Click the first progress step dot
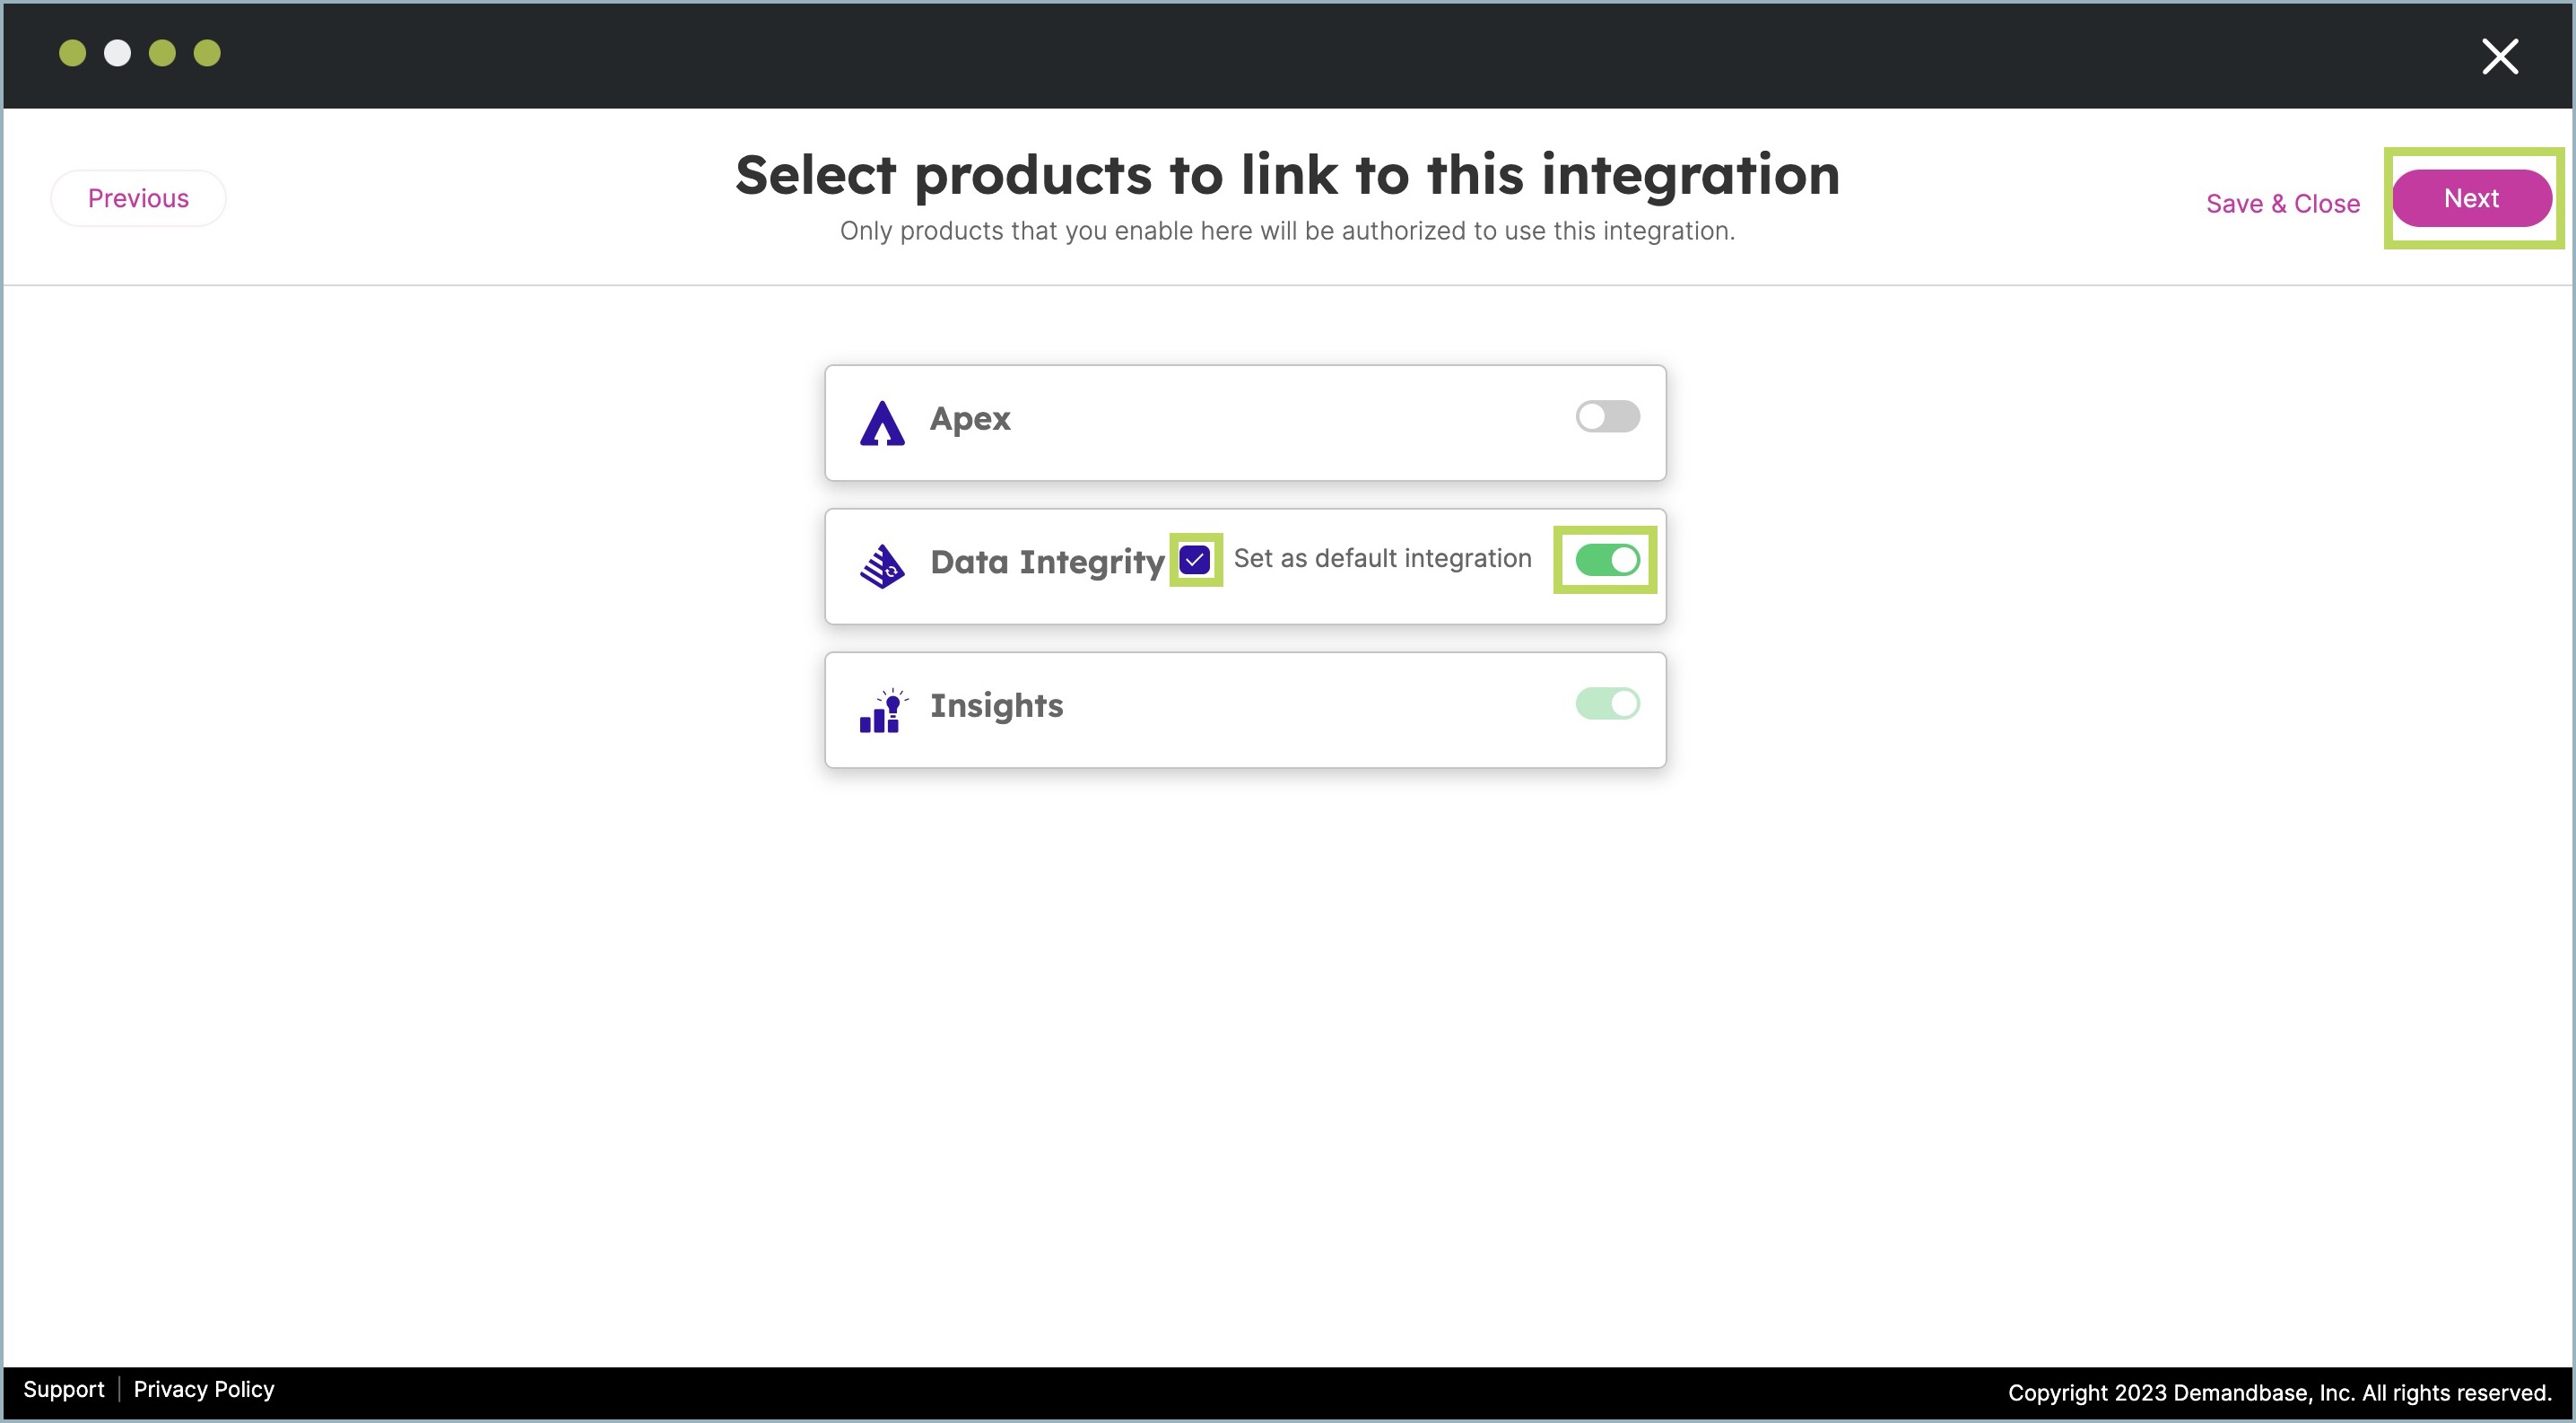The image size is (2576, 1423). pyautogui.click(x=72, y=53)
